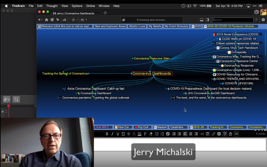
Task: Go to the Home thought
Action: pyautogui.click(x=47, y=20)
